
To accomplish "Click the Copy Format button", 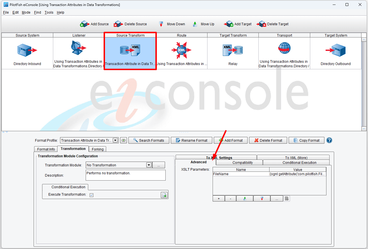I will pyautogui.click(x=307, y=140).
